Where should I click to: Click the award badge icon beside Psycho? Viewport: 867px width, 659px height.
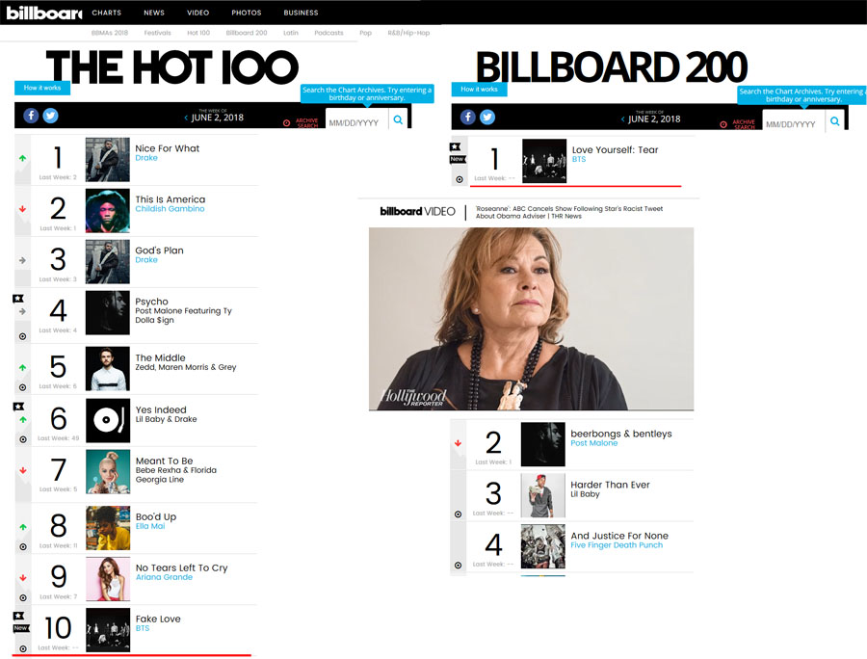18,299
